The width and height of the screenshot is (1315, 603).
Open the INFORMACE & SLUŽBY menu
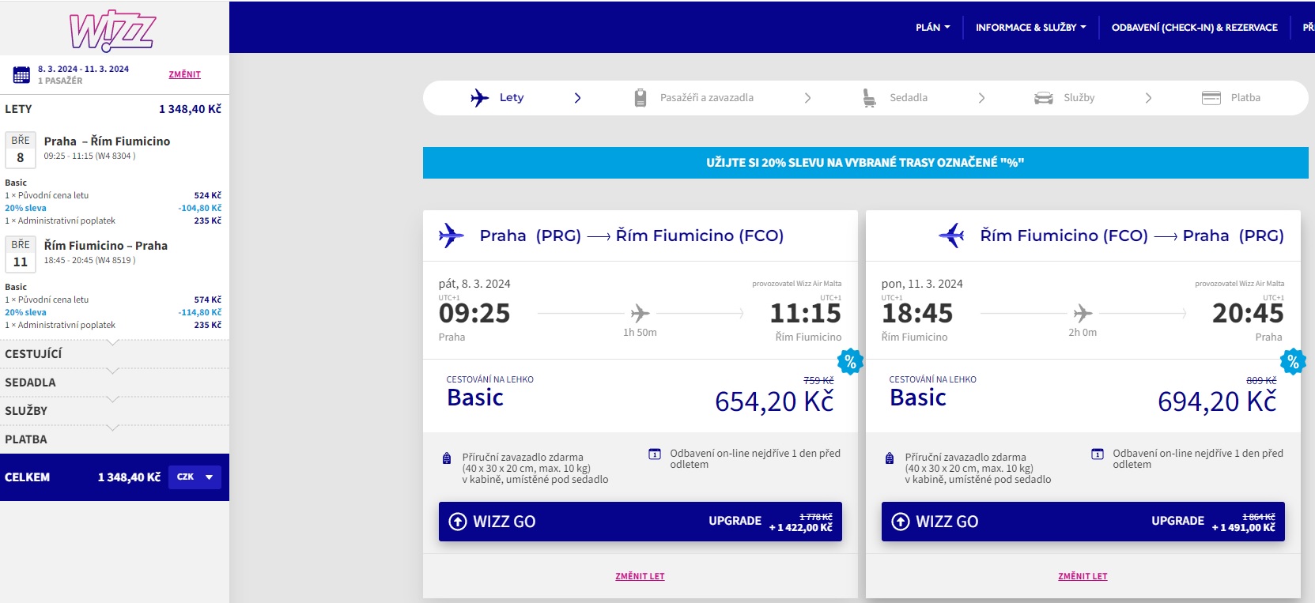[x=1031, y=27]
